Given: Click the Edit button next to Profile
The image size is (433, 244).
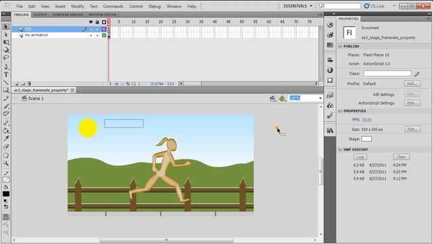Looking at the screenshot, I should [x=412, y=84].
